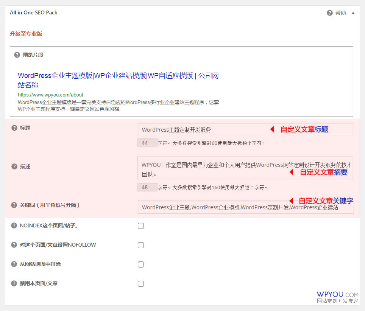Image resolution: width=365 pixels, height=311 pixels.
Task: Click the 关键词（用半角逗号分隔） label
Action: click(x=50, y=205)
